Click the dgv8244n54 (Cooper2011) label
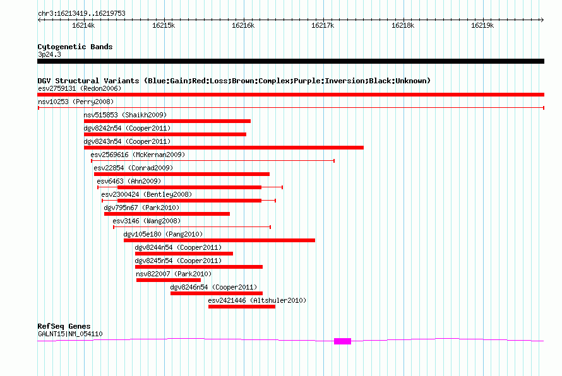The image size is (562, 376). (x=178, y=247)
